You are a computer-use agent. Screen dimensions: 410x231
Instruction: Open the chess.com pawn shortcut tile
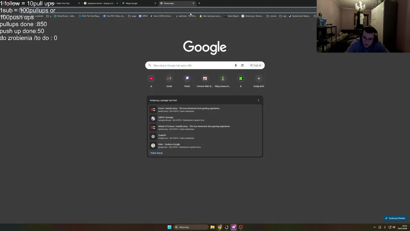click(223, 81)
